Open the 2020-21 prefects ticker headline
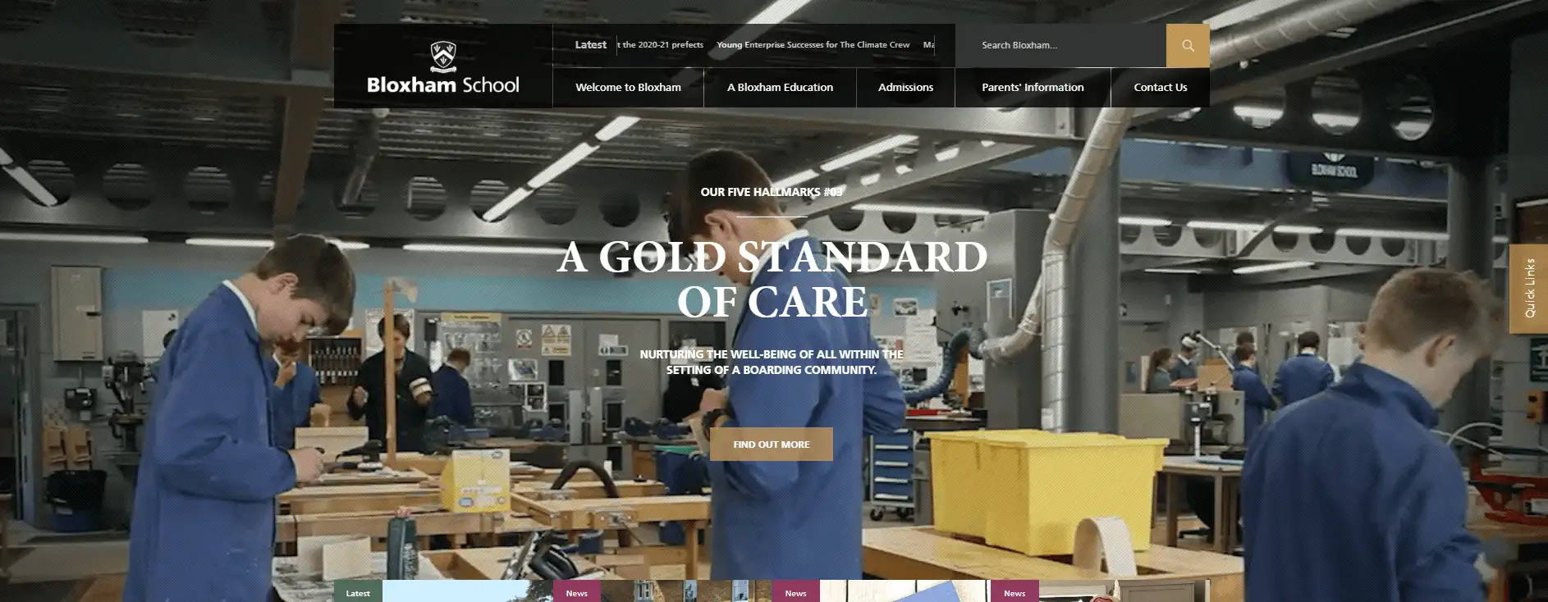The width and height of the screenshot is (1548, 602). [x=661, y=45]
